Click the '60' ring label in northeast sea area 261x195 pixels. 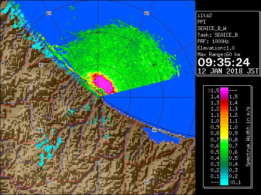click(147, 13)
